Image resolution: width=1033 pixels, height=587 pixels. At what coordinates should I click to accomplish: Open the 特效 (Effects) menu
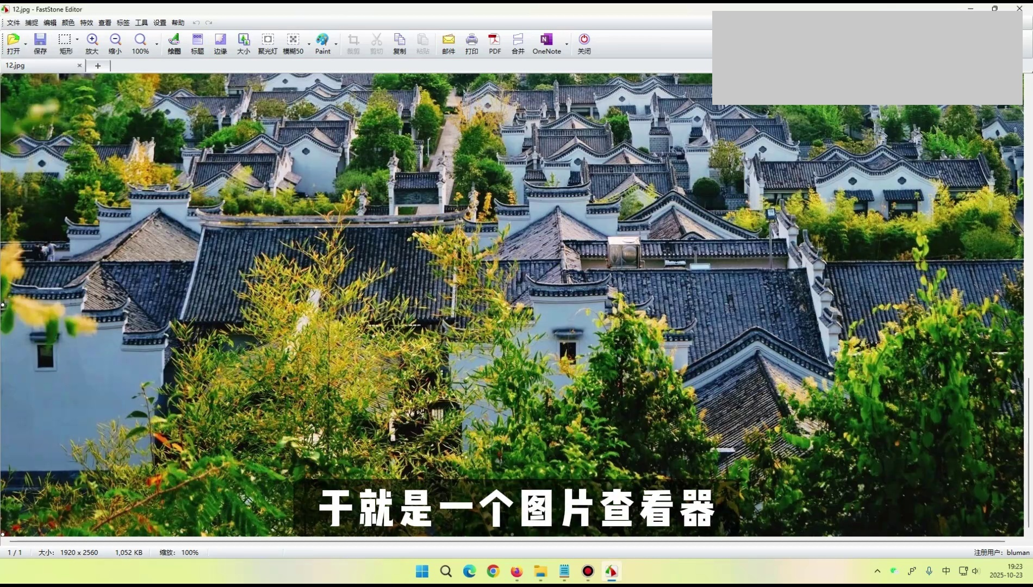point(86,23)
